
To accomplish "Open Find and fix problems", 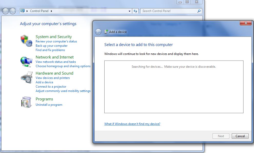I will tap(50, 50).
